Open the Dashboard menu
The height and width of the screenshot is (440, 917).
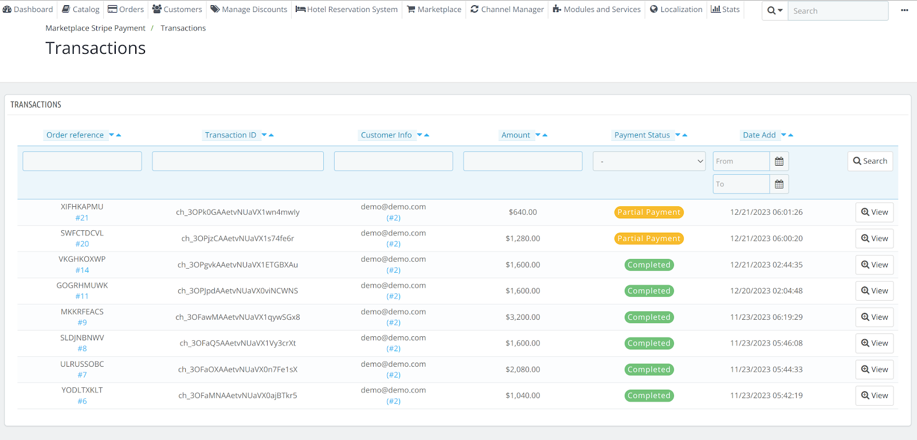pos(28,9)
